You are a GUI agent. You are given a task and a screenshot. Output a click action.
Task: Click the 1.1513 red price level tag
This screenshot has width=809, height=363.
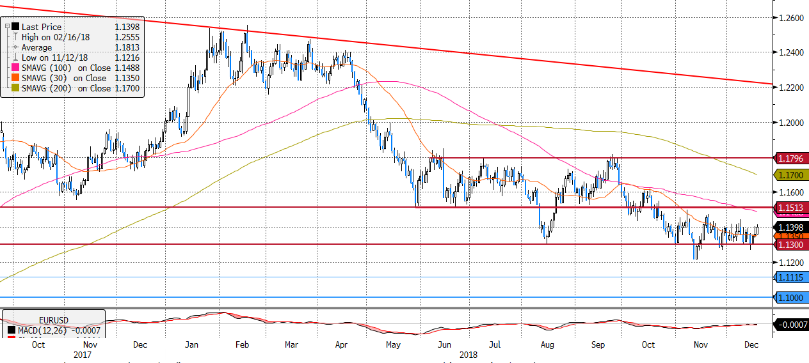tap(792, 207)
